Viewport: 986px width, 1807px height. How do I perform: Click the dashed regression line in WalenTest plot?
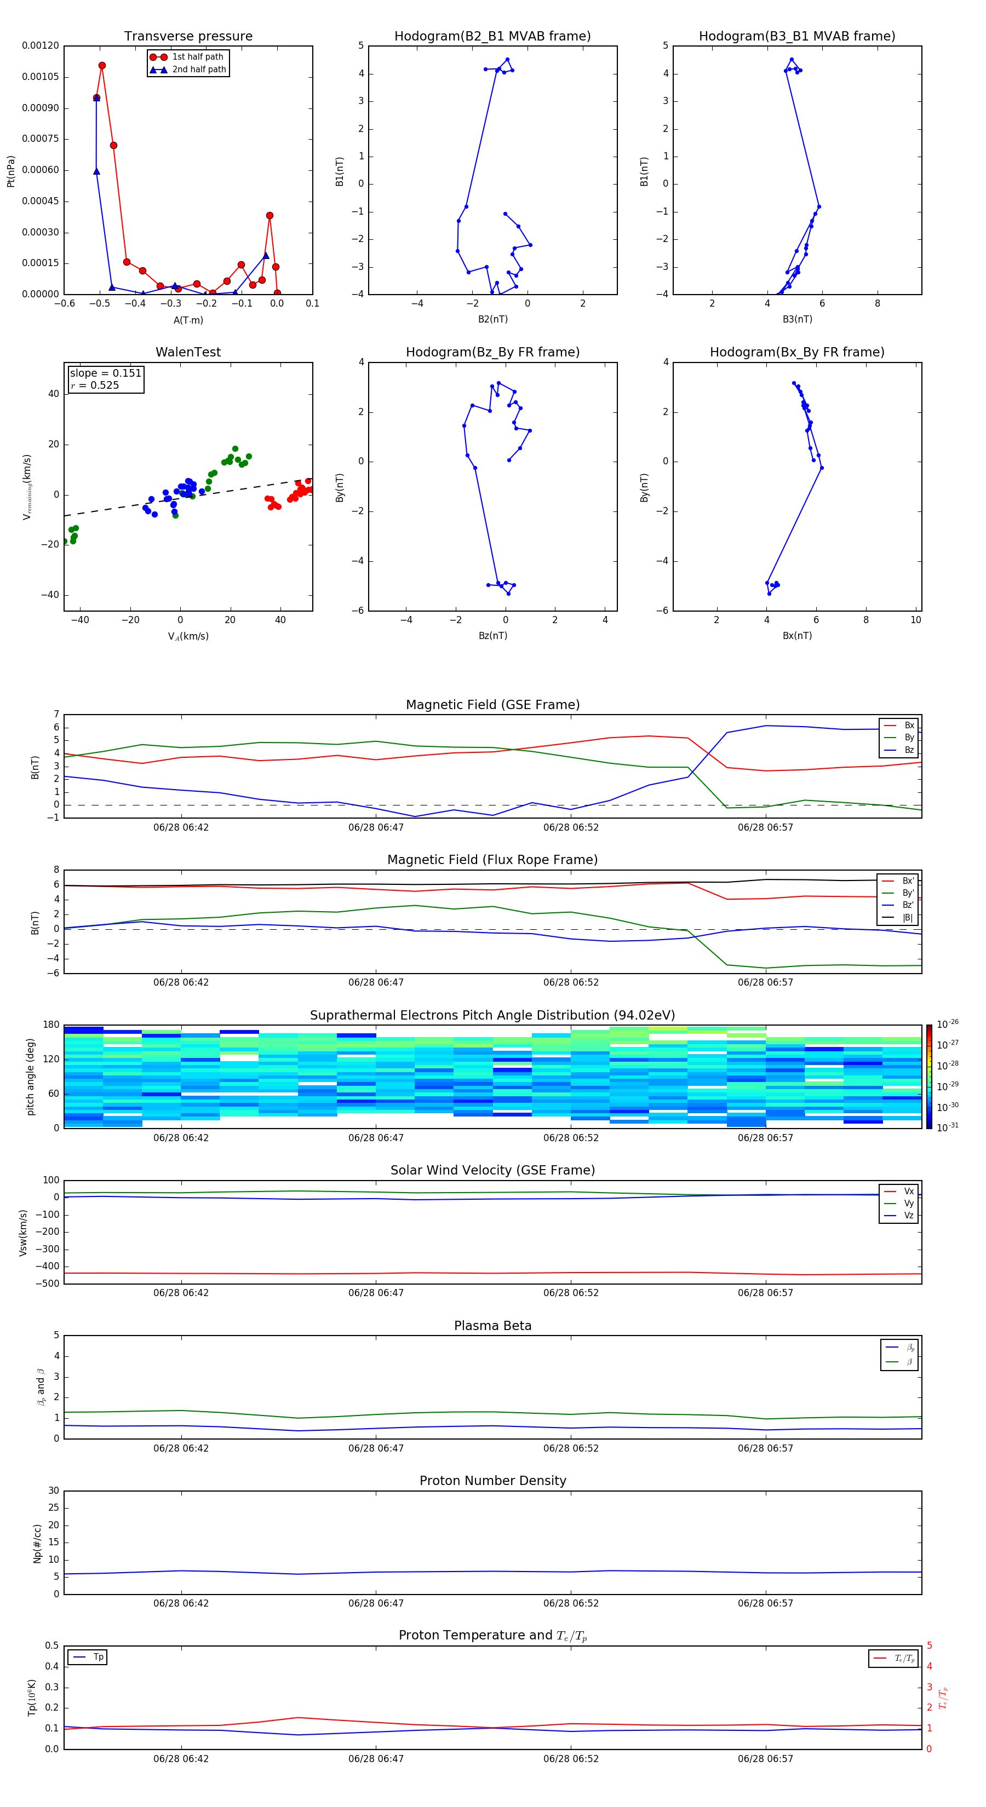(188, 497)
